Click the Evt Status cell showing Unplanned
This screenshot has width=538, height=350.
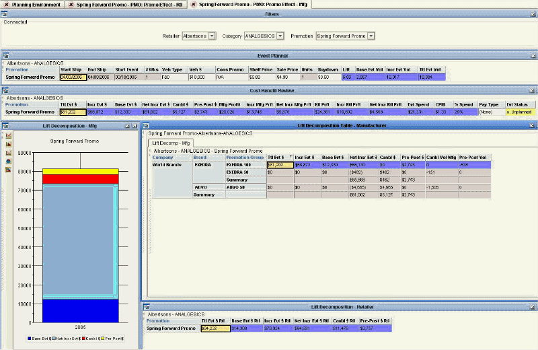[520, 112]
